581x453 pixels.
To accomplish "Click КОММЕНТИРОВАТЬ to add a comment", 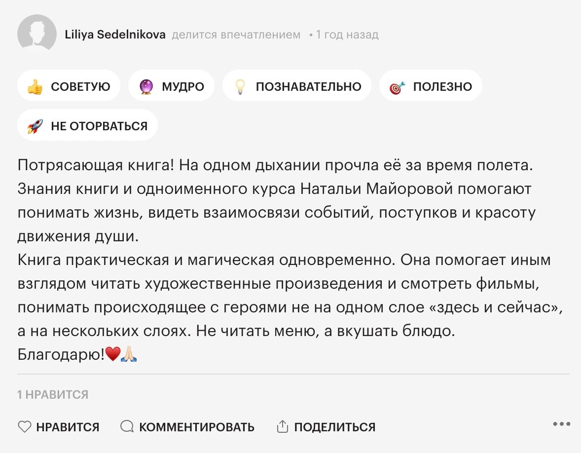I will click(x=197, y=427).
